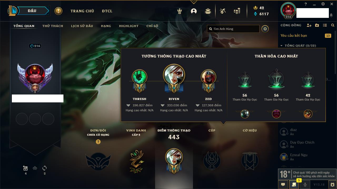Click the yellow exclamation alert icon

58,11
